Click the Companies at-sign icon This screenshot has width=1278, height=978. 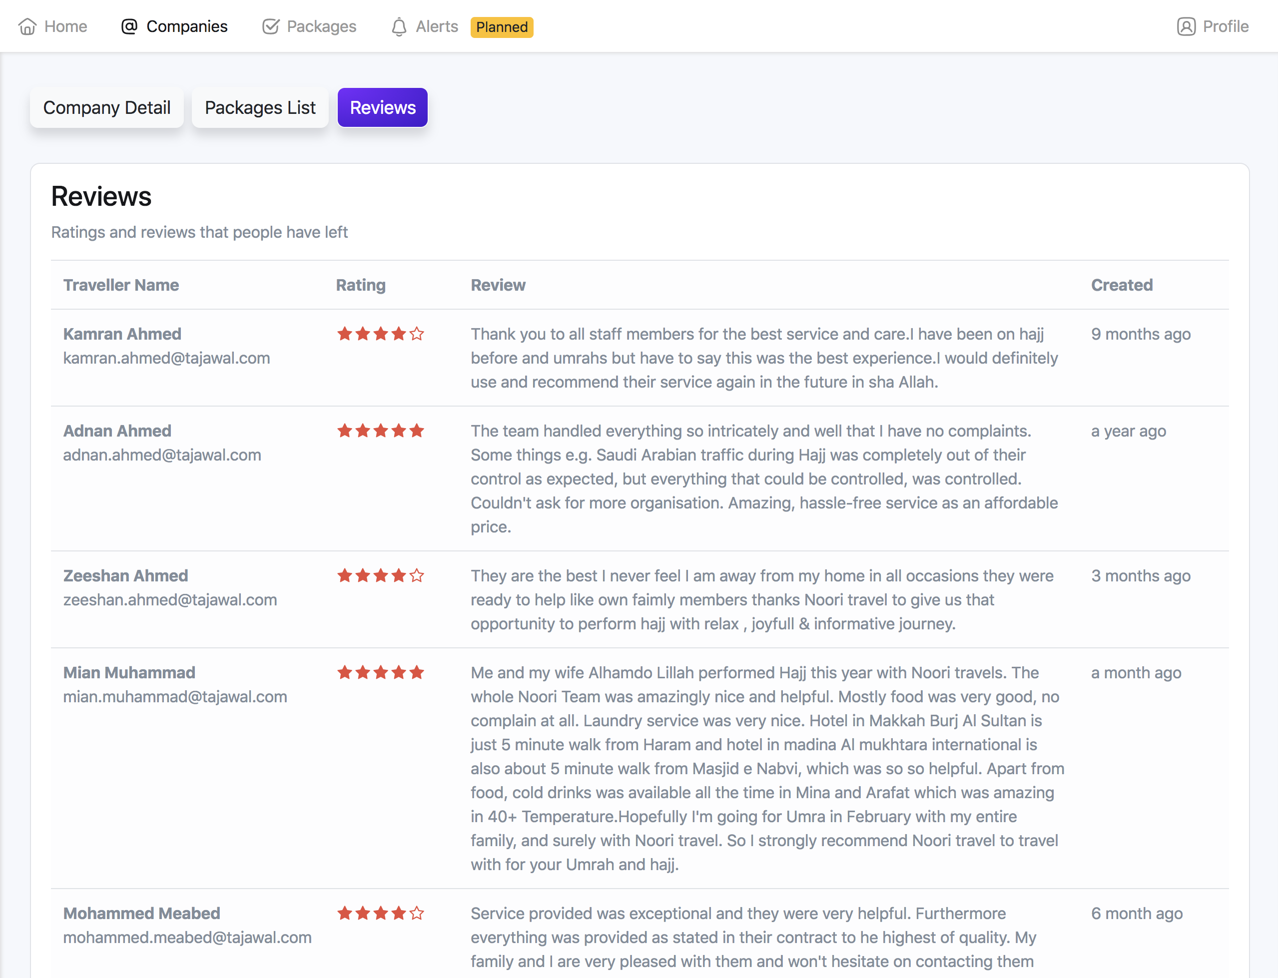[x=129, y=27]
